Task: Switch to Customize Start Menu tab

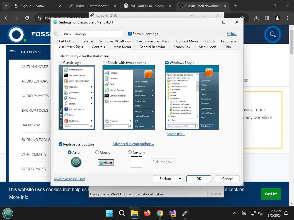Action: coord(153,41)
